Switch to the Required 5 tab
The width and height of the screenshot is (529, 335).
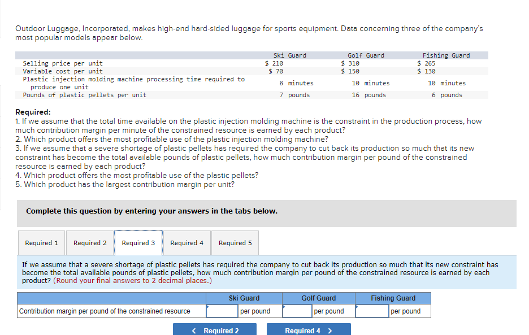tap(235, 243)
